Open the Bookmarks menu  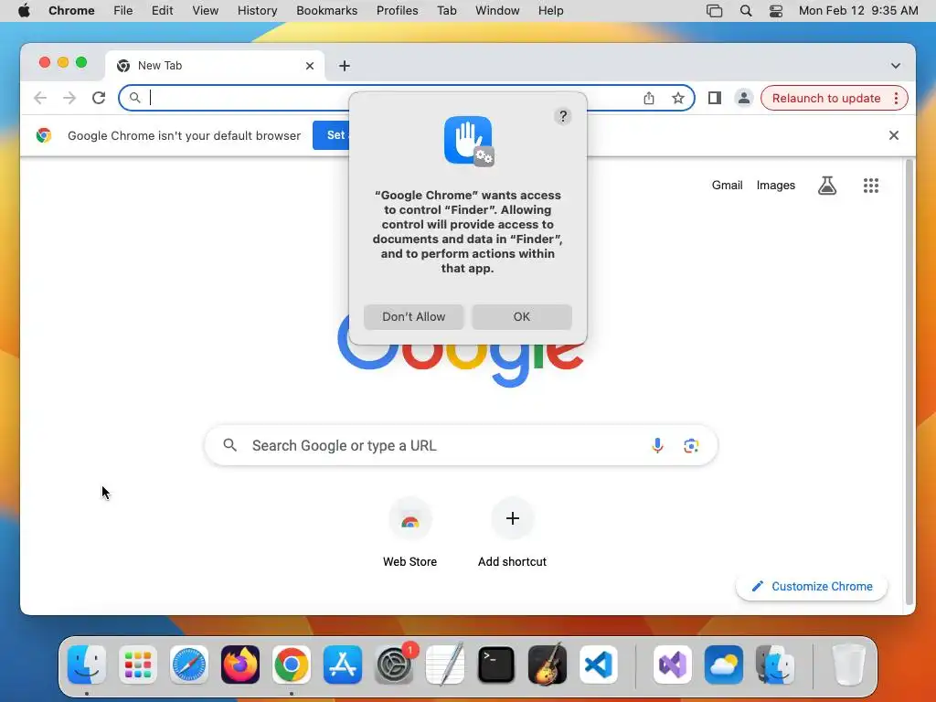pyautogui.click(x=326, y=11)
